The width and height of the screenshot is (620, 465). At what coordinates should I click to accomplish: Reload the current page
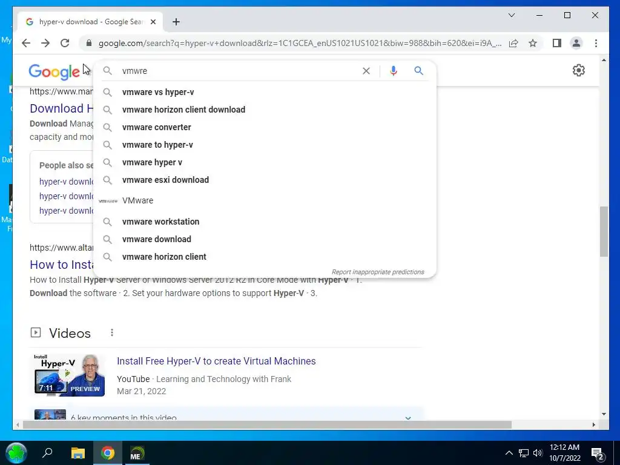click(x=65, y=43)
